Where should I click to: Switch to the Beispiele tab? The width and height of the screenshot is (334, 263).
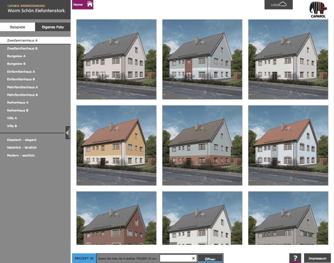(x=18, y=27)
